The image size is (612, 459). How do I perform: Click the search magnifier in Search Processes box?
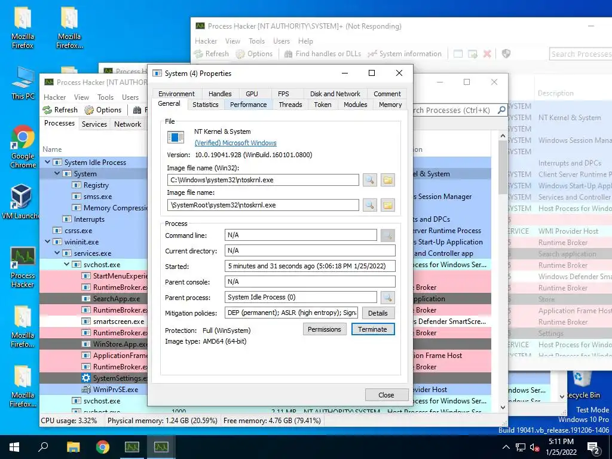[x=501, y=110]
